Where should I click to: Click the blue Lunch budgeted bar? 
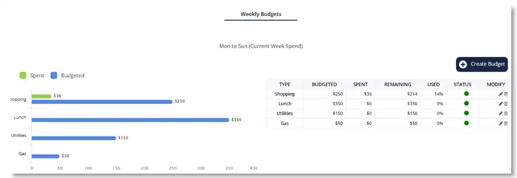(130, 120)
